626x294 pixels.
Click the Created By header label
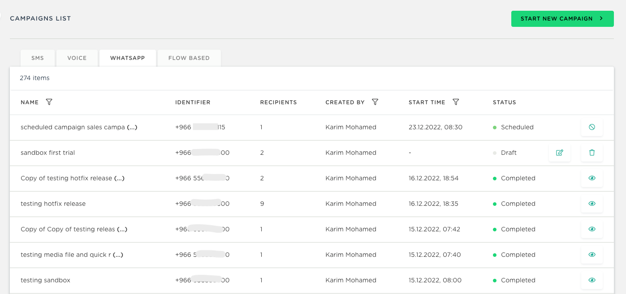pyautogui.click(x=345, y=102)
